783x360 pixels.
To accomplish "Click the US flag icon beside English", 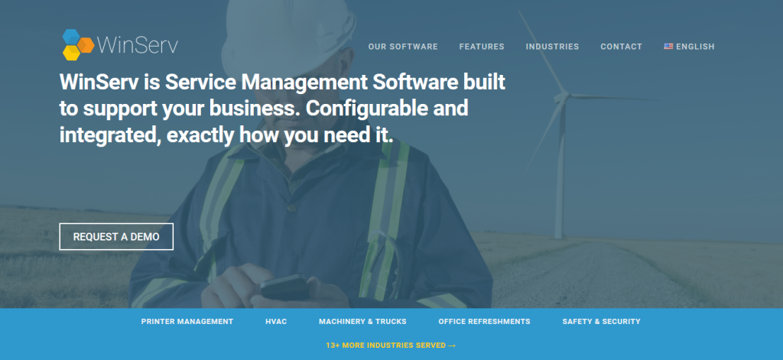I will [x=668, y=47].
